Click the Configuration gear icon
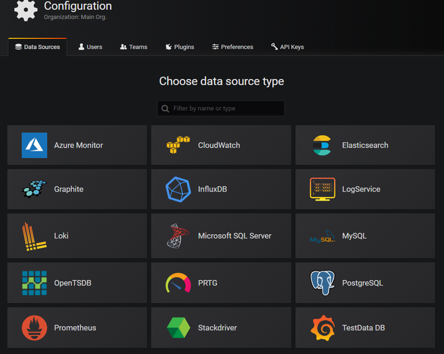Viewport: 444px width, 354px height. 26,10
